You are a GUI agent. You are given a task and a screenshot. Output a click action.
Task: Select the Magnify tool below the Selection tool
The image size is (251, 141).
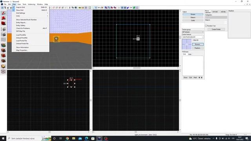[4, 18]
